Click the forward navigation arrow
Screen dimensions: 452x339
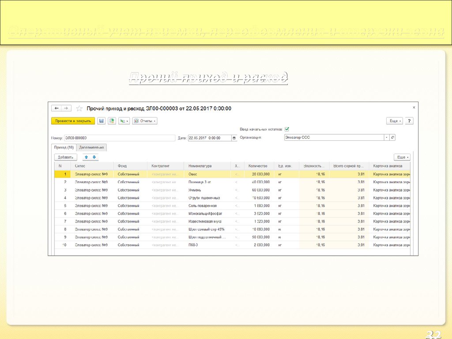(x=66, y=108)
